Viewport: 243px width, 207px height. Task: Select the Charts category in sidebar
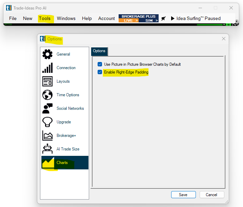pyautogui.click(x=62, y=163)
